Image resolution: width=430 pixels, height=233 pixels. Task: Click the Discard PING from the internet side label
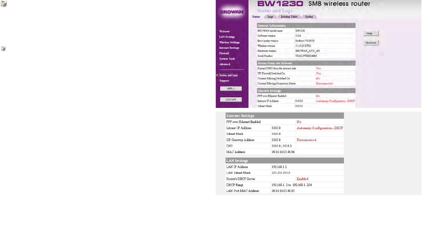tap(277, 69)
